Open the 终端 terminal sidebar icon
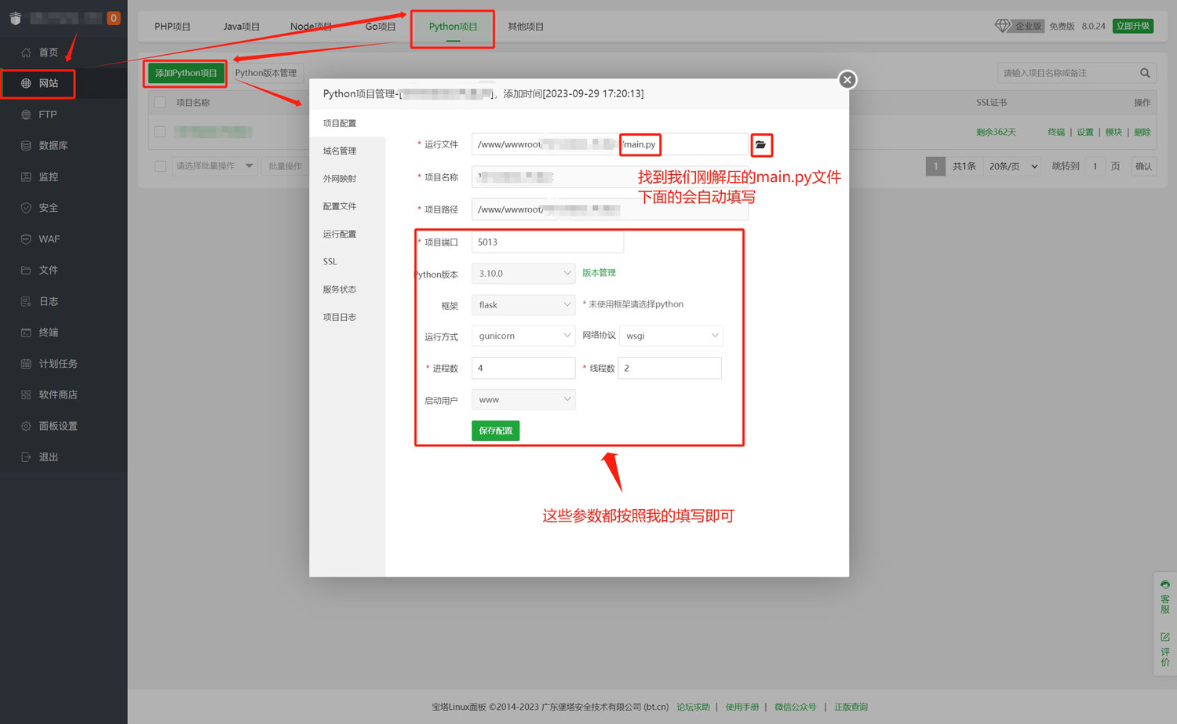The width and height of the screenshot is (1177, 724). pos(26,333)
